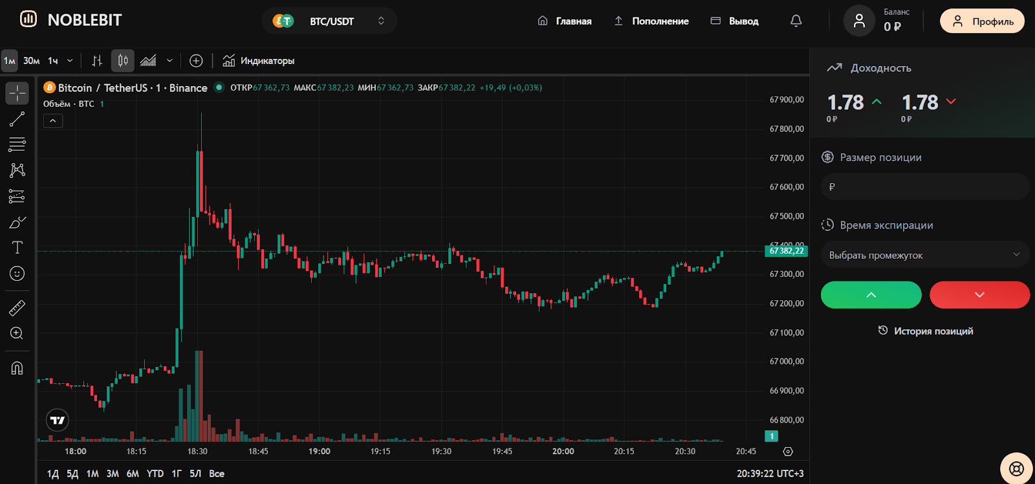Click the zoom in tool
The height and width of the screenshot is (484, 1035).
(x=17, y=333)
